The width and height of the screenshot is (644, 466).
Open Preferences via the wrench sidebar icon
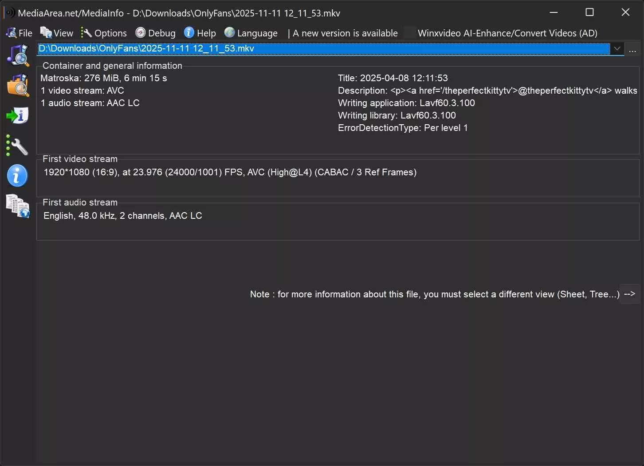[18, 146]
